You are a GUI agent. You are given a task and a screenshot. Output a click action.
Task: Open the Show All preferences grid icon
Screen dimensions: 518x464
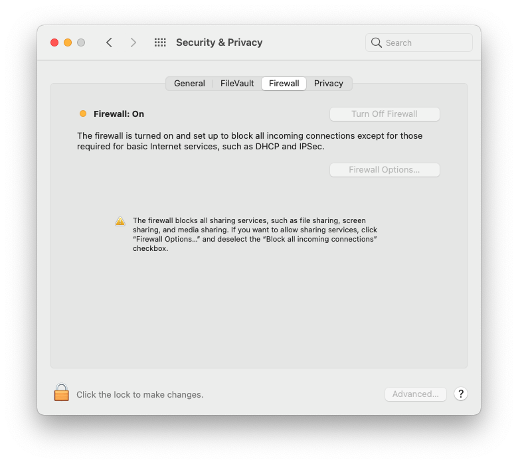pyautogui.click(x=160, y=42)
